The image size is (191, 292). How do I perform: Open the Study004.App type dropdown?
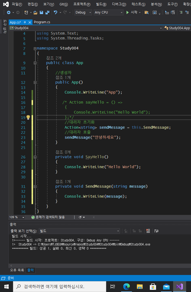pyautogui.click(x=177, y=28)
